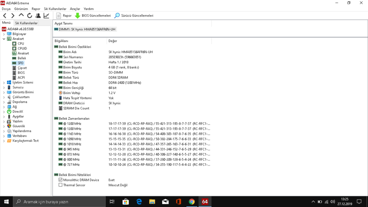Click the taskbar search box
This screenshot has height=207, width=368.
point(59,202)
